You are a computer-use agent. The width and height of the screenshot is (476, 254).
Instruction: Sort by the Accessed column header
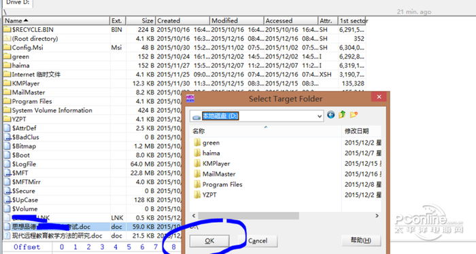coord(291,20)
